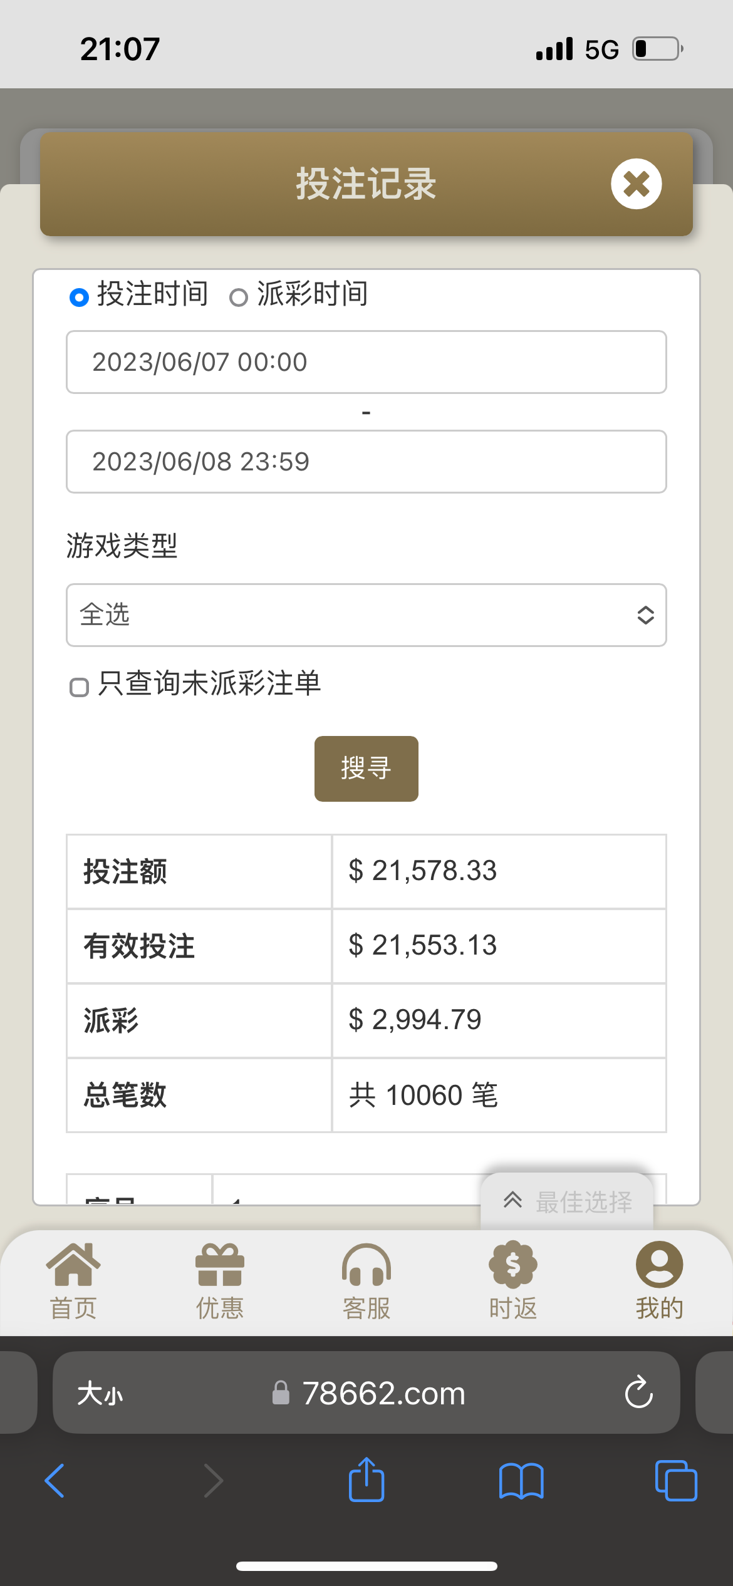The height and width of the screenshot is (1586, 733).
Task: Click the end date field 2023/06/08 23:59
Action: click(366, 462)
